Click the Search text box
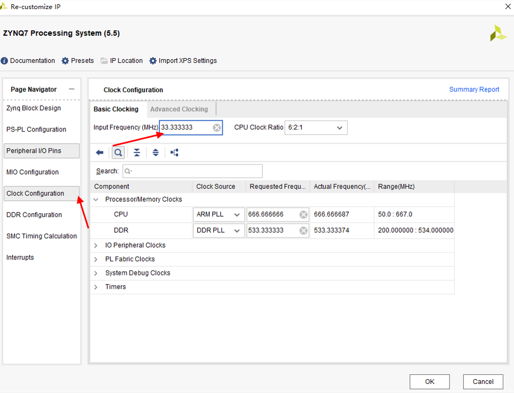The height and width of the screenshot is (393, 514). click(192, 171)
